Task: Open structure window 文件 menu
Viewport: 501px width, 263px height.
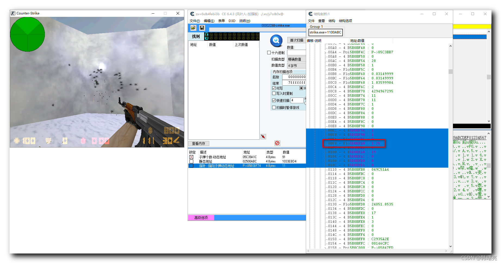Action: (x=311, y=21)
